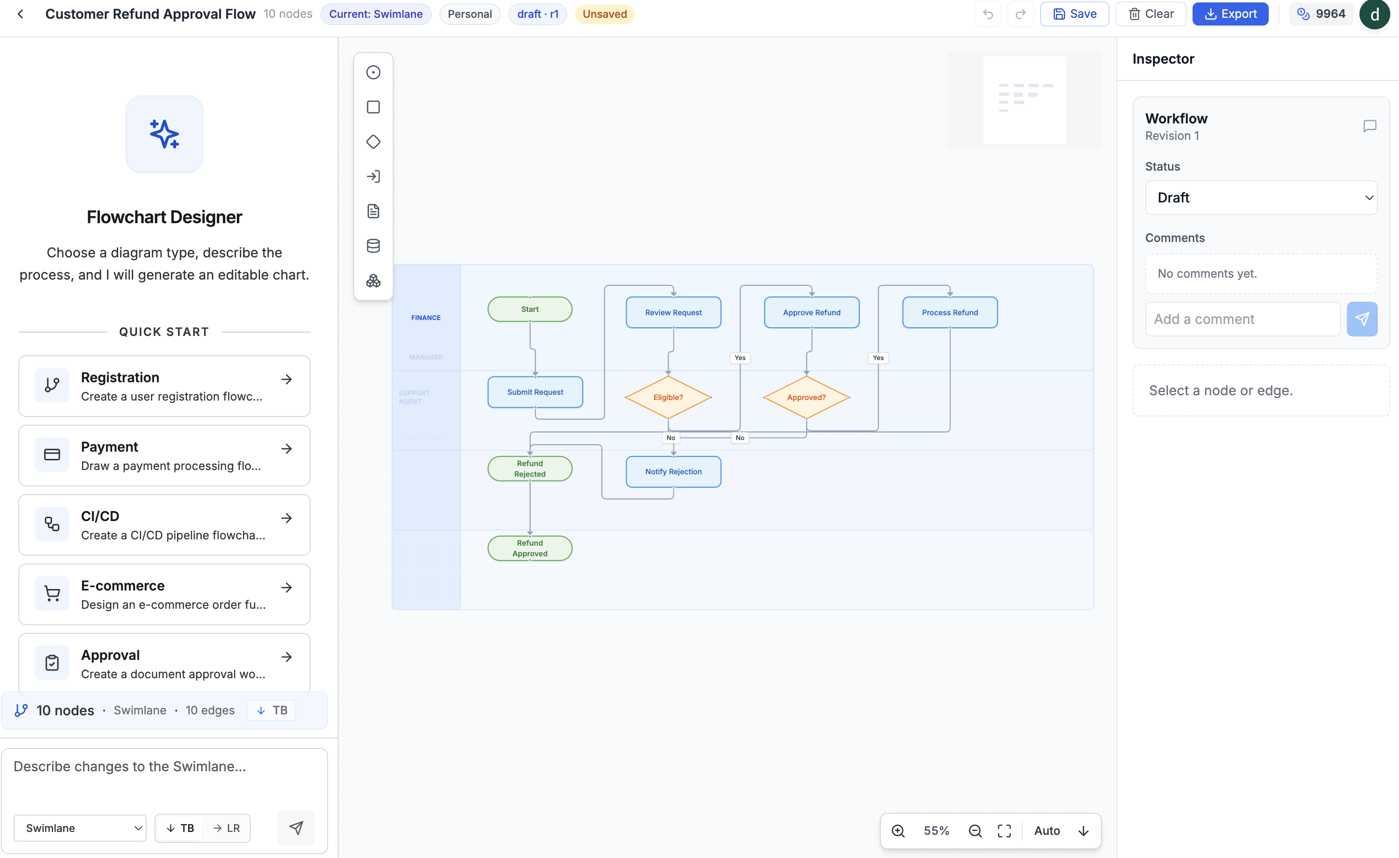Click the 55% zoom level
This screenshot has height=858, width=1399.
coord(936,831)
